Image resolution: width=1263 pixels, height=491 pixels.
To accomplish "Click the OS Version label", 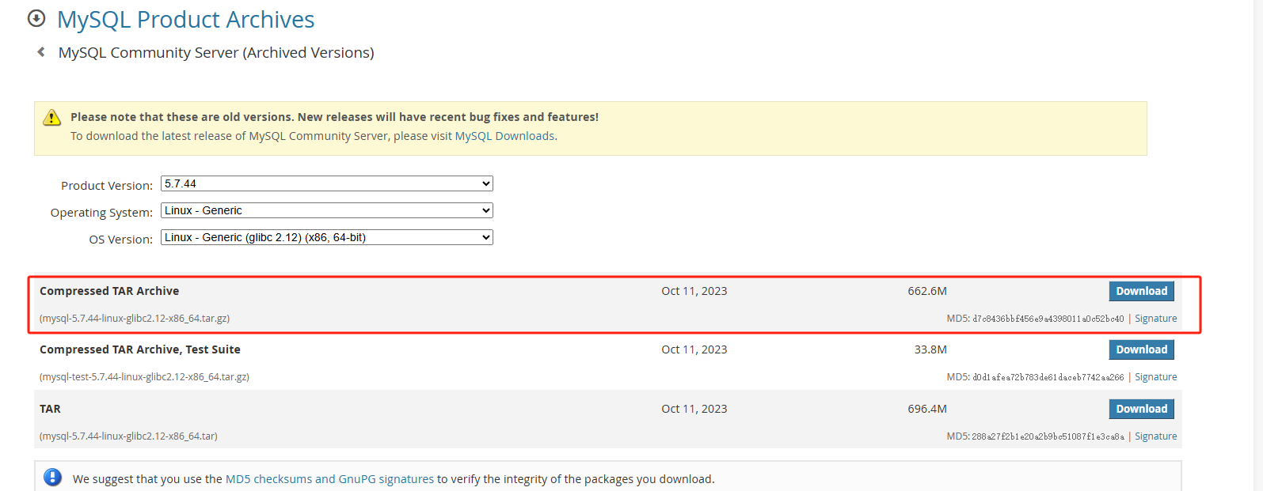I will click(121, 240).
